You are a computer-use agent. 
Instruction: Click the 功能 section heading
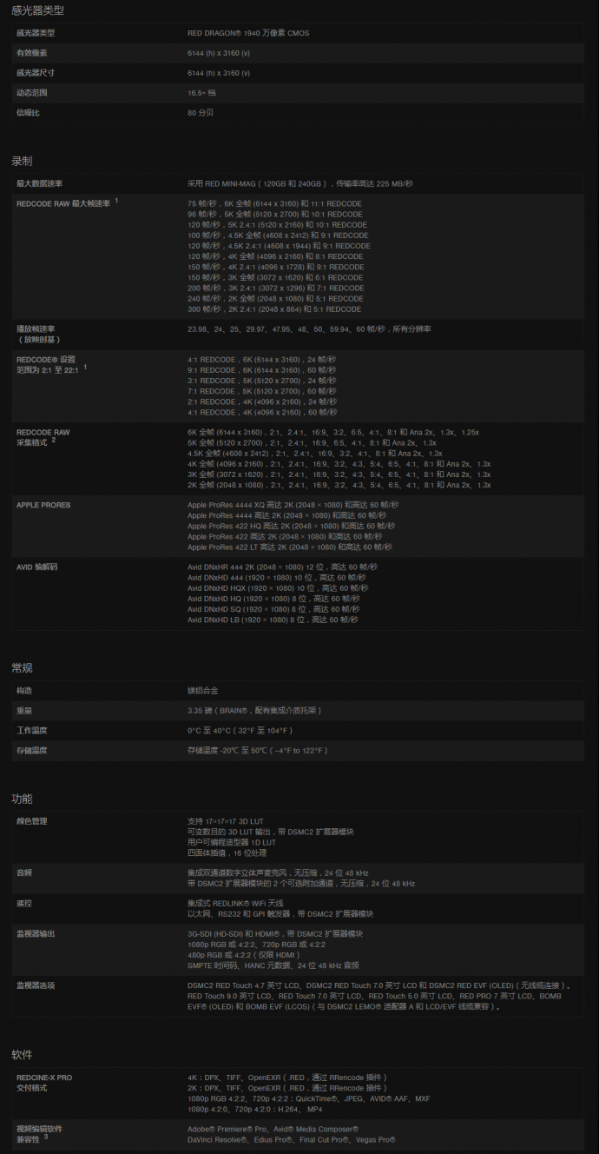[22, 799]
